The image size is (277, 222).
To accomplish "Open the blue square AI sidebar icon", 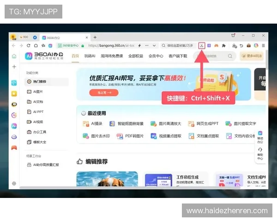I will coord(14,126).
